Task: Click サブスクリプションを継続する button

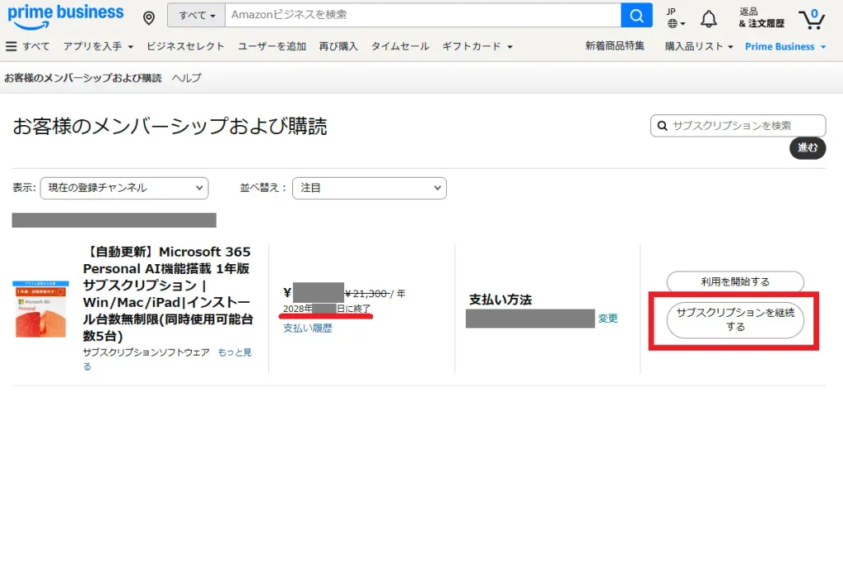Action: 735,320
